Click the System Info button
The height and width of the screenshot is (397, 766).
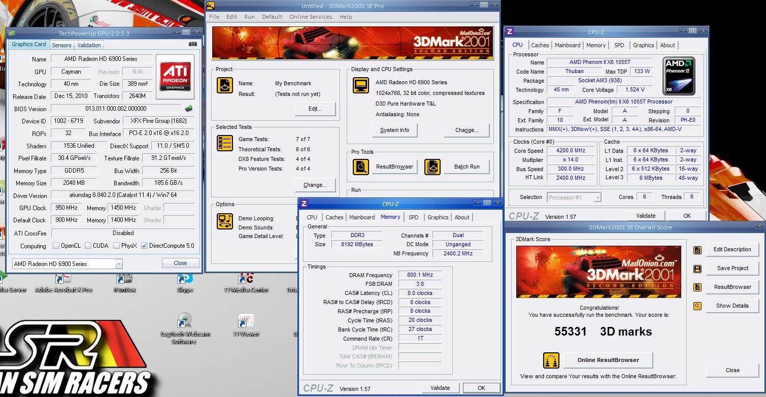pyautogui.click(x=394, y=130)
